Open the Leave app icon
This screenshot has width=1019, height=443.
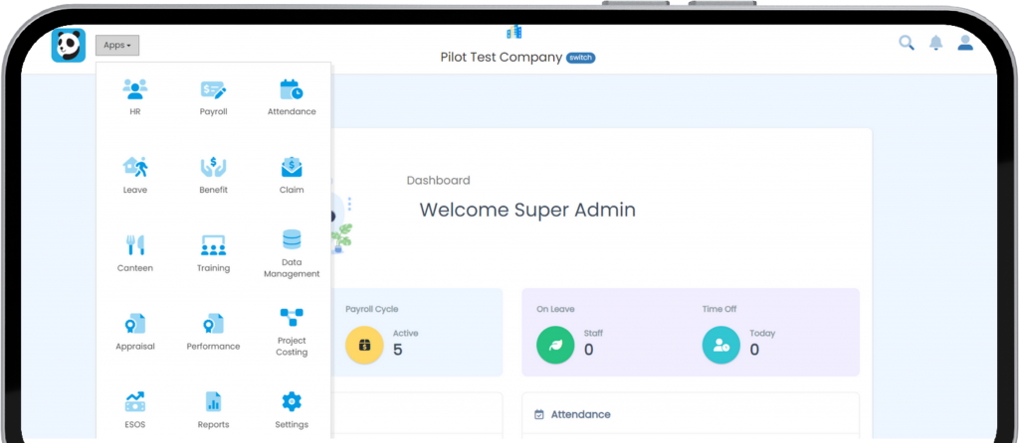[135, 167]
